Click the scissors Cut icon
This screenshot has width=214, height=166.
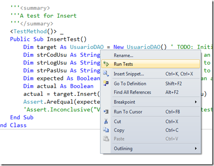pyautogui.click(x=106, y=121)
